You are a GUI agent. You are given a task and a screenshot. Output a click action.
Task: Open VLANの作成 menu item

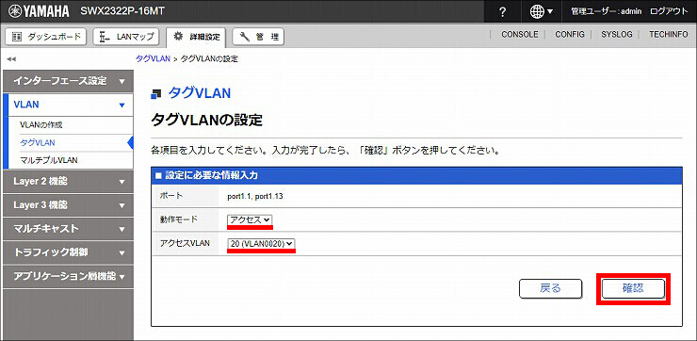[41, 125]
